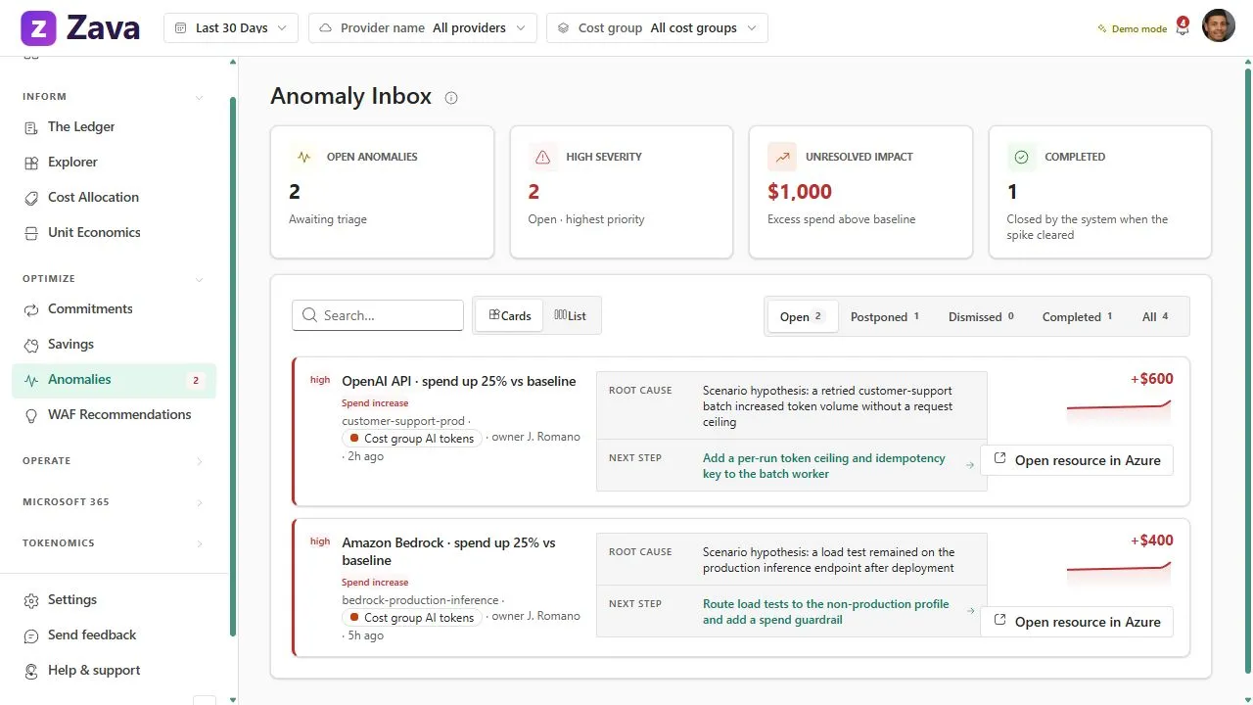Open the Cost group dropdown

(657, 28)
